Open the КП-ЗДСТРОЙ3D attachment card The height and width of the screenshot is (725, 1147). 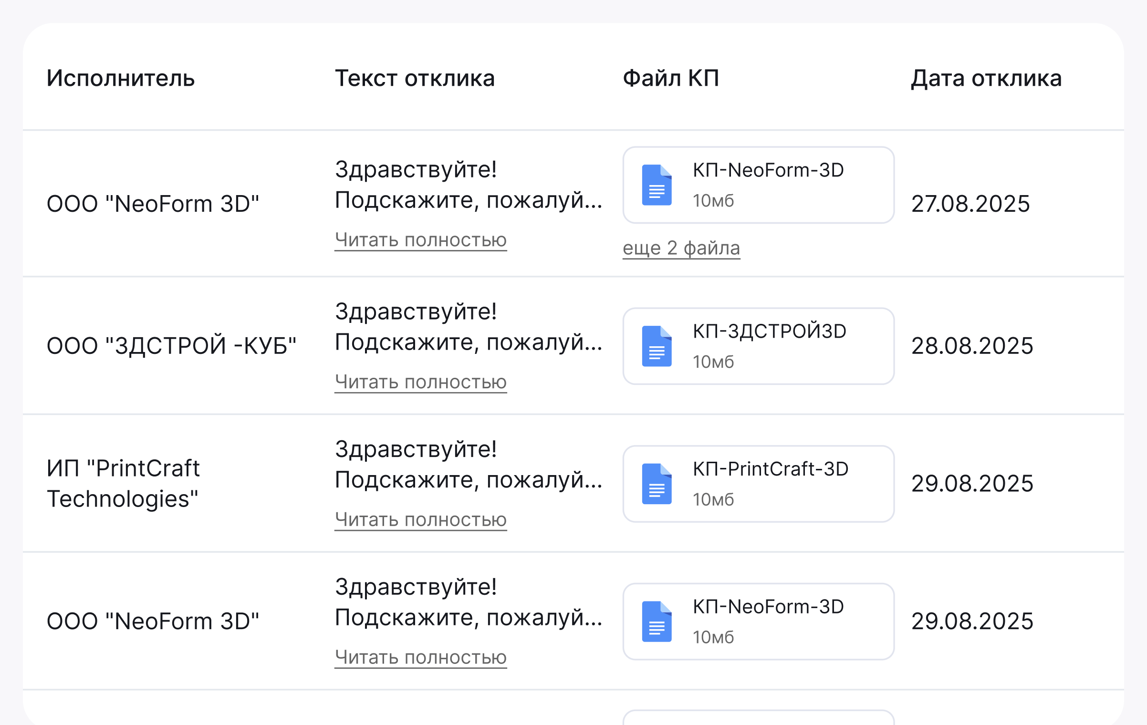click(x=758, y=347)
